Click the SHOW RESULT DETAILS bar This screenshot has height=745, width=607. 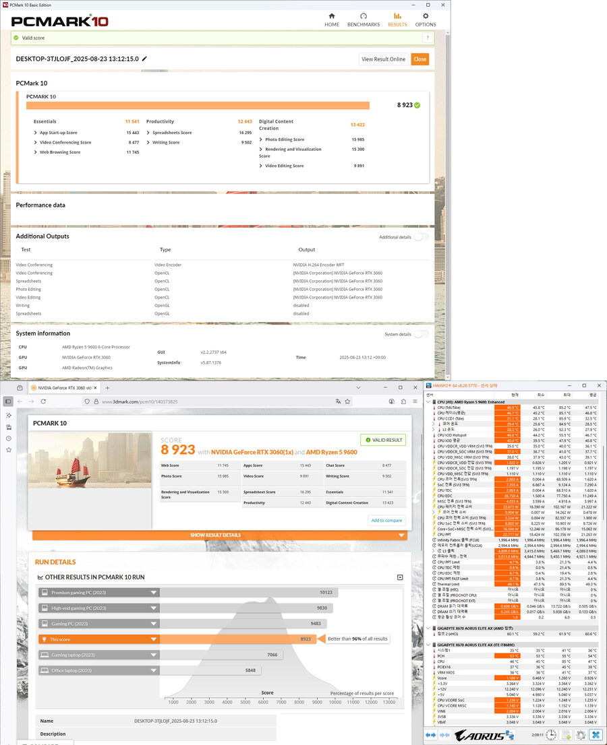[216, 535]
